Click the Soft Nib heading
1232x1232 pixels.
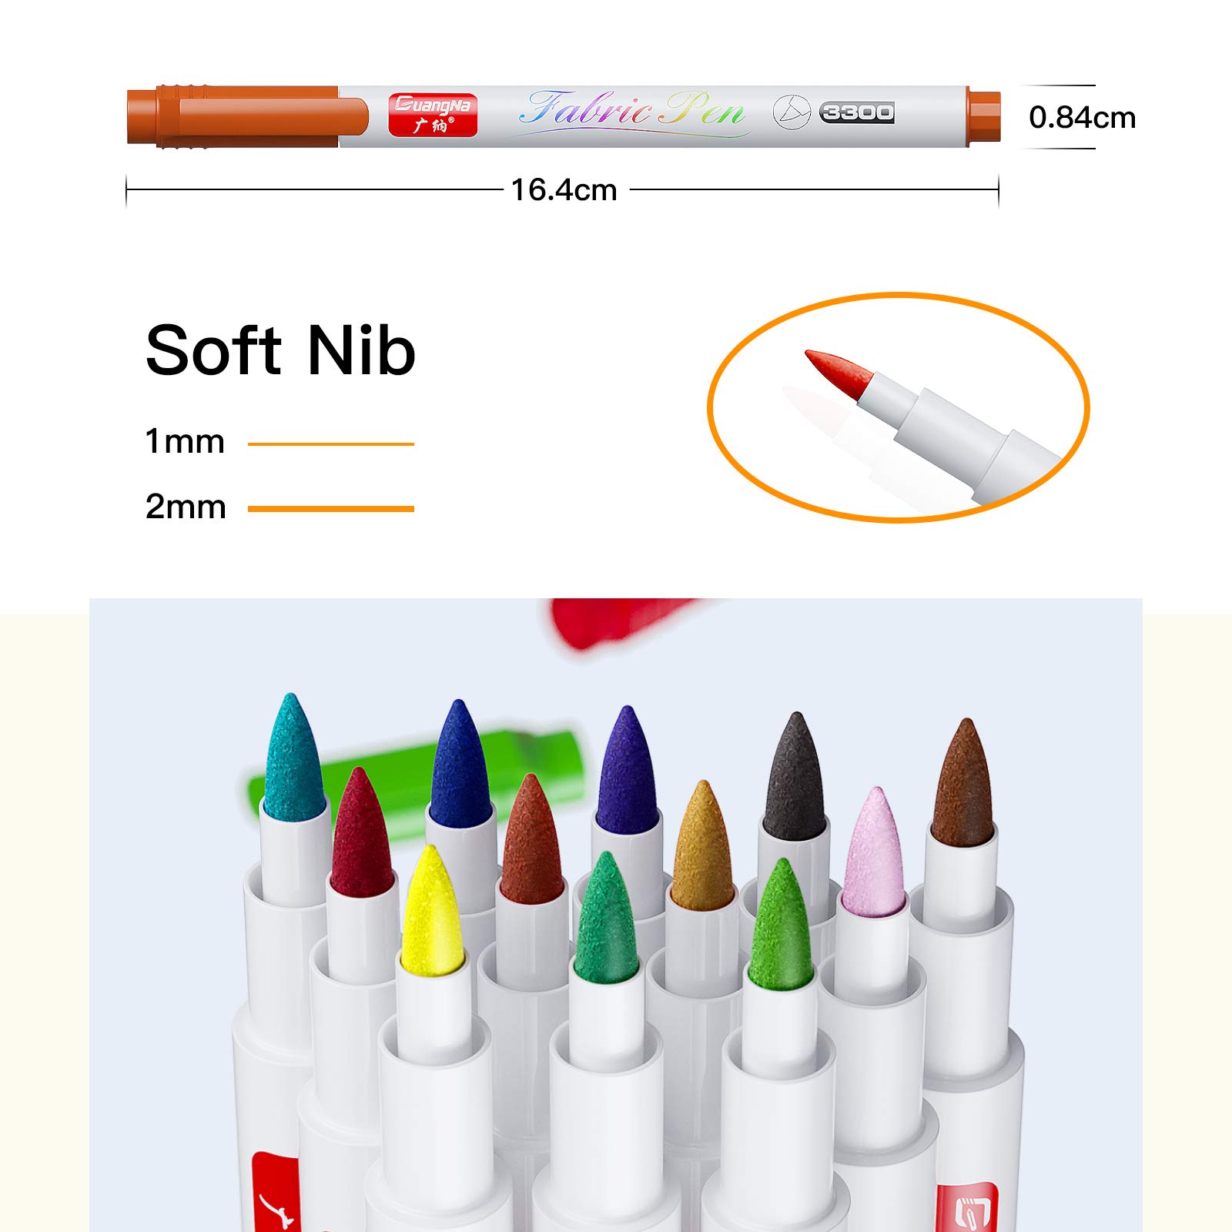coord(281,350)
